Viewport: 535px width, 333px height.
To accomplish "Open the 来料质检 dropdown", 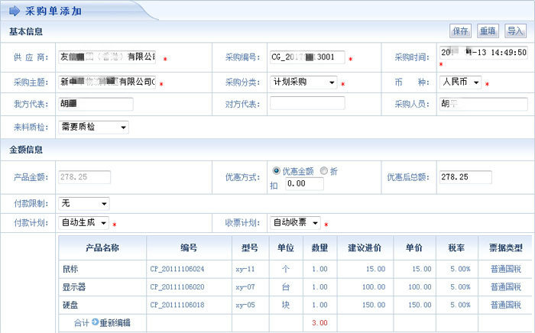I will coord(93,127).
